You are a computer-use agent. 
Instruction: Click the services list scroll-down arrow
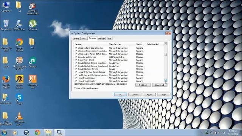[x=166, y=80]
